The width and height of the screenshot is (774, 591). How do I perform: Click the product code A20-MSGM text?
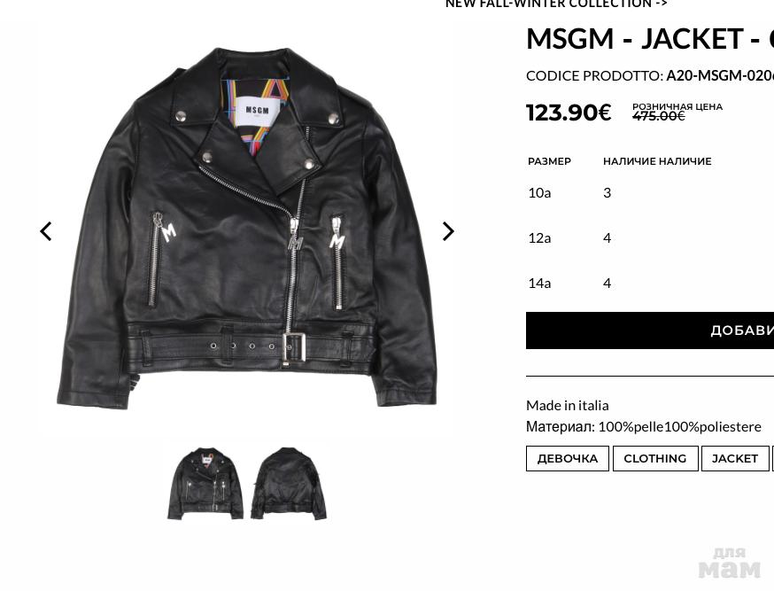pos(720,75)
